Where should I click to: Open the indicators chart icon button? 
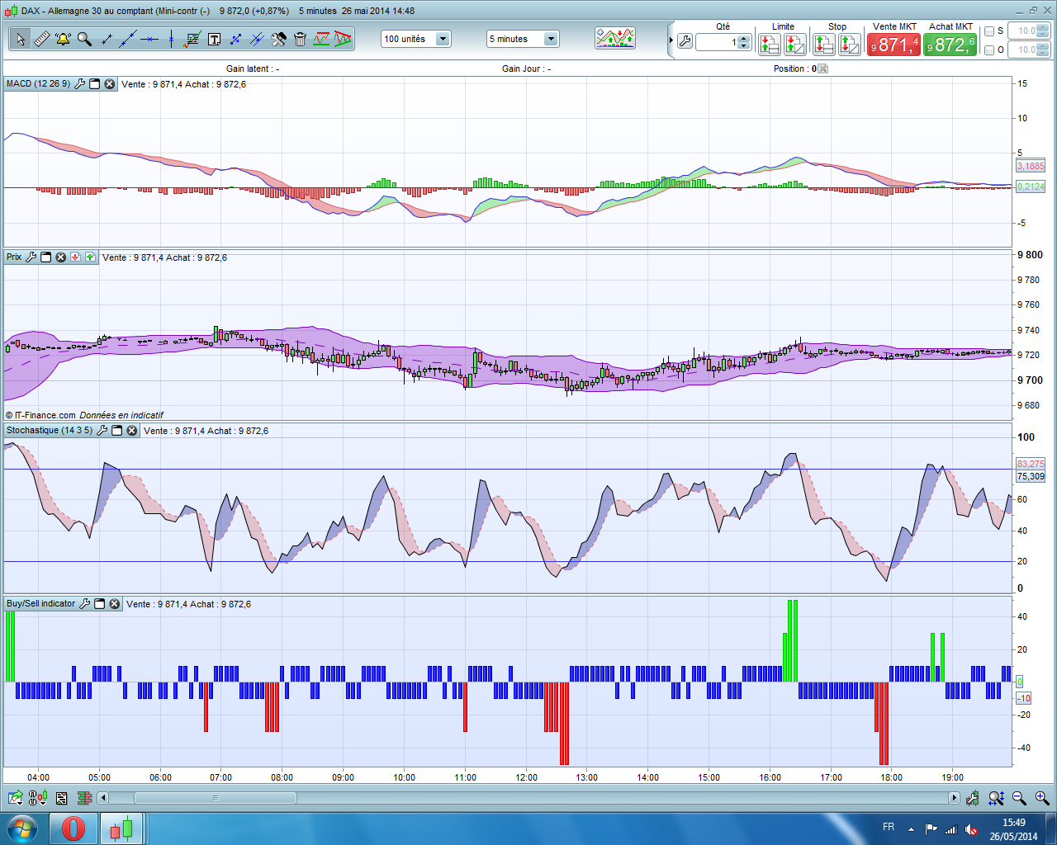[615, 39]
